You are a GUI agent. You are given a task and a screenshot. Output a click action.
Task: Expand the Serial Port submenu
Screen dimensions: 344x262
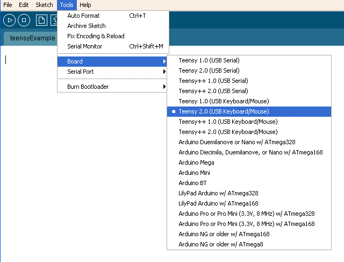tap(112, 72)
